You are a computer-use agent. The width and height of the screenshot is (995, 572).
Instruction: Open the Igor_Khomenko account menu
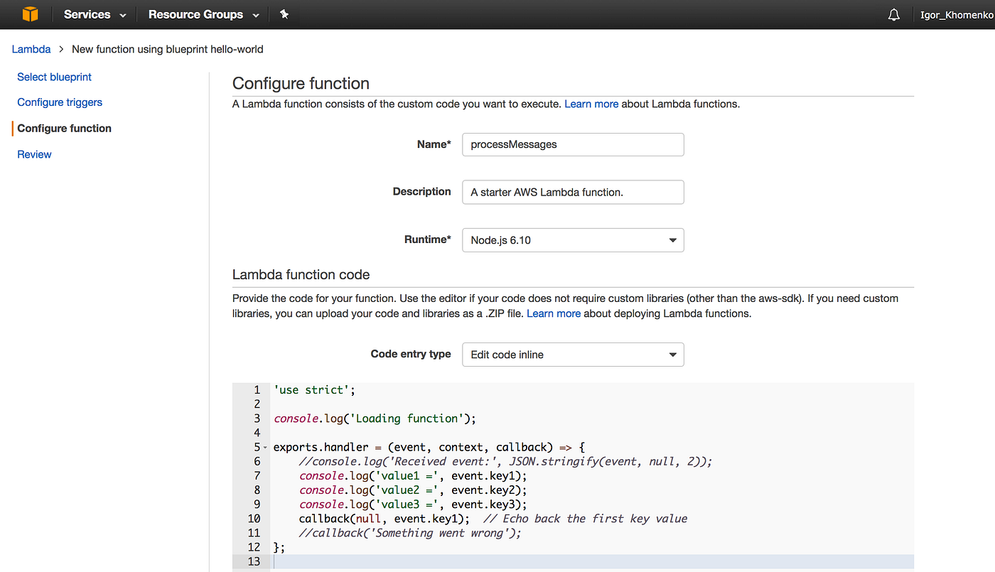[956, 14]
